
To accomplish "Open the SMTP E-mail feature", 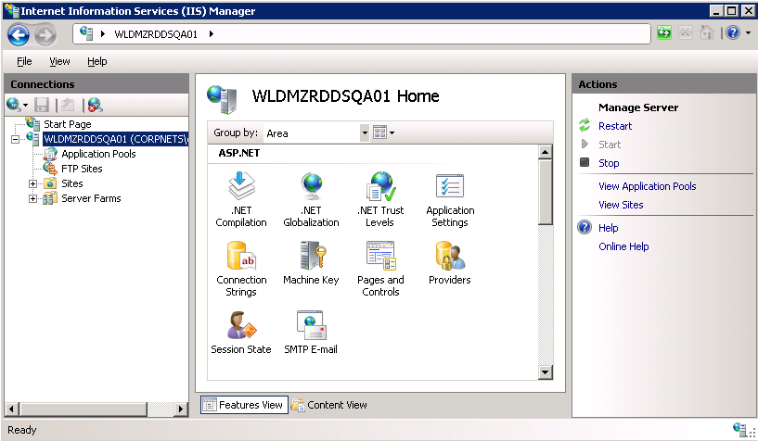I will [311, 333].
